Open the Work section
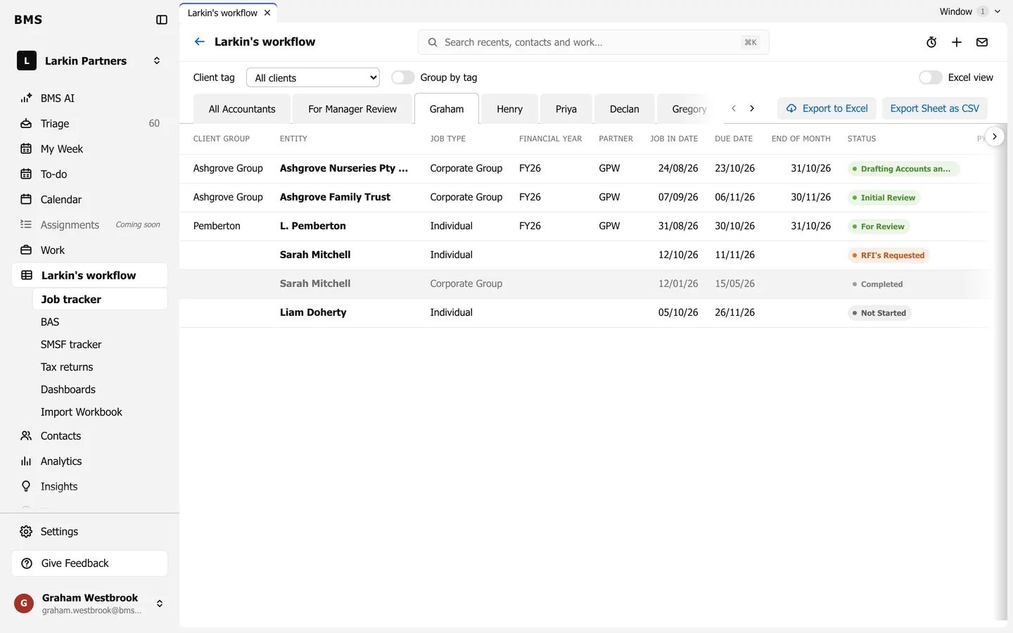The image size is (1013, 633). tap(90, 250)
